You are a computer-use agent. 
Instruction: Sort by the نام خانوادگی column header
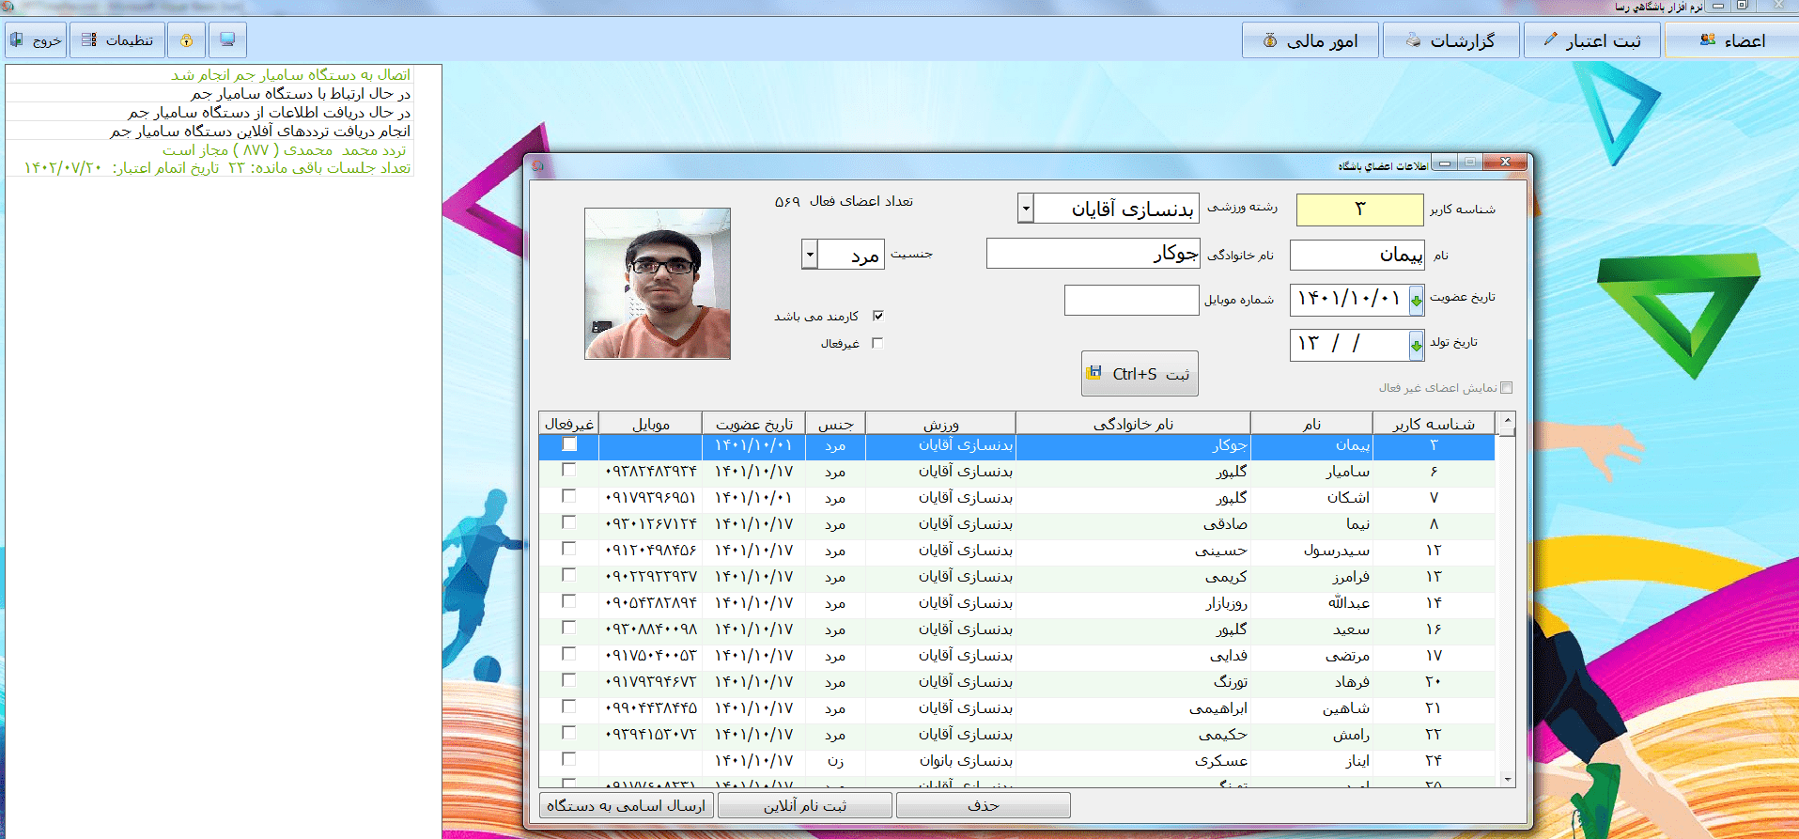[x=1133, y=424]
